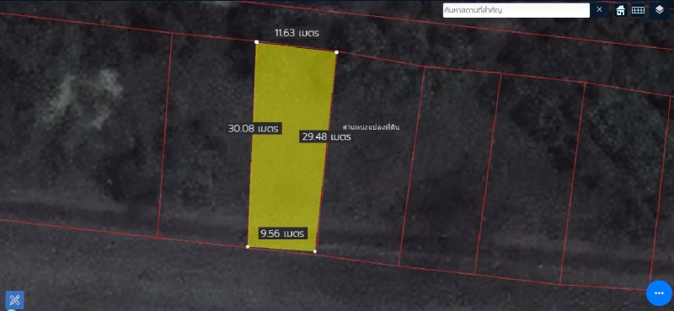Open the home icon in top toolbar
The image size is (674, 311).
pos(620,10)
